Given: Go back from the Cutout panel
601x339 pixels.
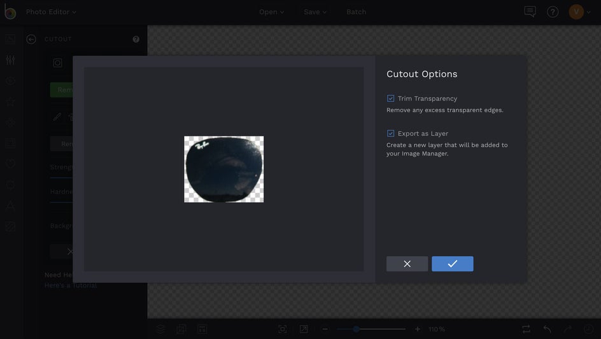Looking at the screenshot, I should (x=31, y=39).
